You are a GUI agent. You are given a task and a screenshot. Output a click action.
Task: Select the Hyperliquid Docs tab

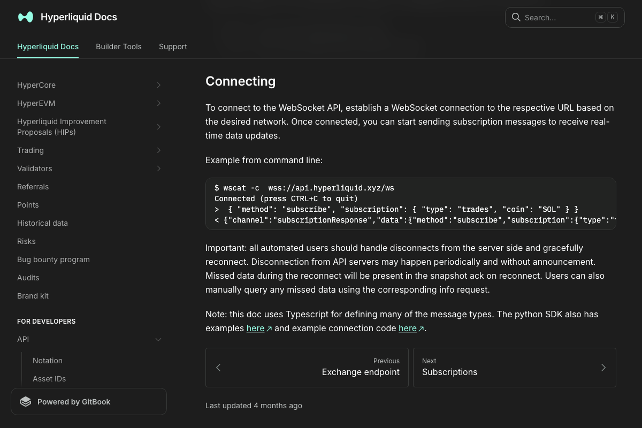click(48, 47)
